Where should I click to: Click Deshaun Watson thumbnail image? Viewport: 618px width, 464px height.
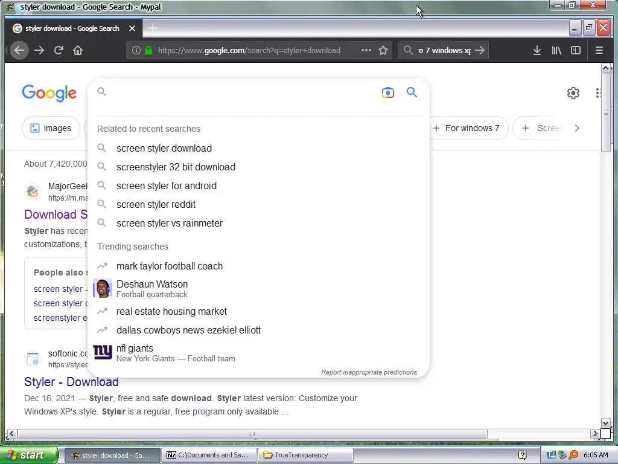tap(103, 288)
